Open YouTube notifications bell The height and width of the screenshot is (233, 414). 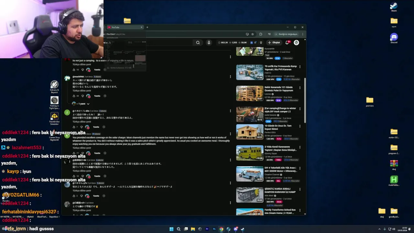(287, 42)
